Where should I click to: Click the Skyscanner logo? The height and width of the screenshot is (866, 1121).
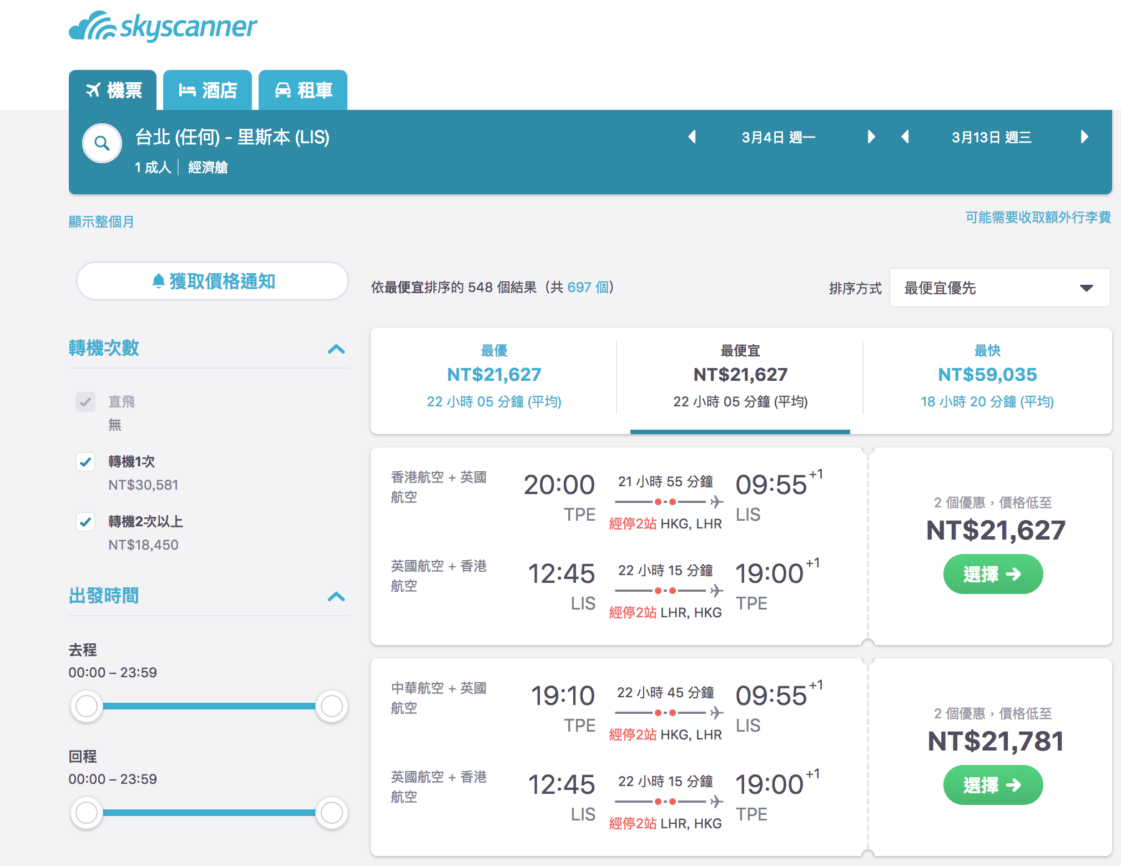pyautogui.click(x=163, y=26)
